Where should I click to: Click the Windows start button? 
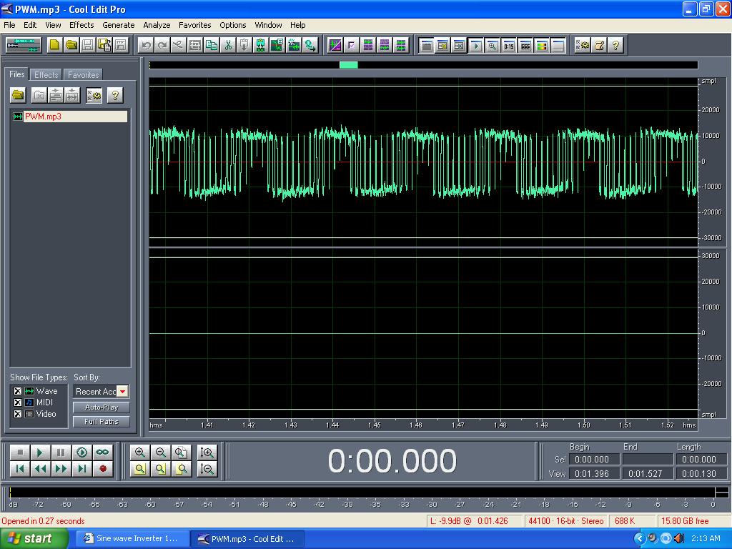click(34, 539)
